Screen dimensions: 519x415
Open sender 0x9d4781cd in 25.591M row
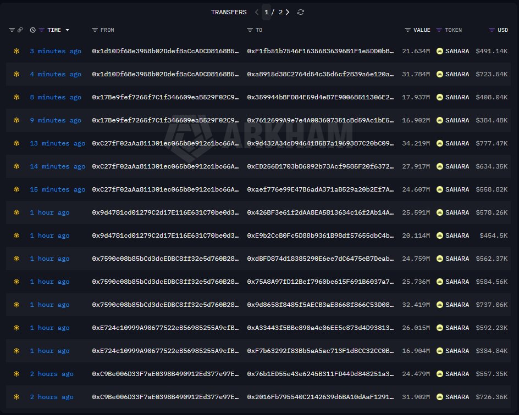pyautogui.click(x=165, y=212)
